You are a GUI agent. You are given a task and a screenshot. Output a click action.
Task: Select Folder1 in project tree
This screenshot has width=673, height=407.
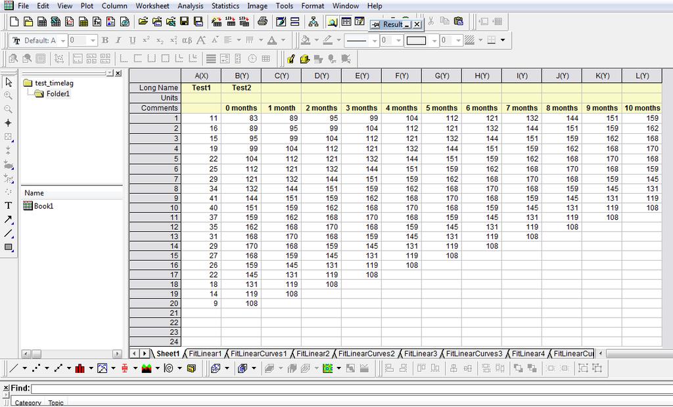click(58, 93)
